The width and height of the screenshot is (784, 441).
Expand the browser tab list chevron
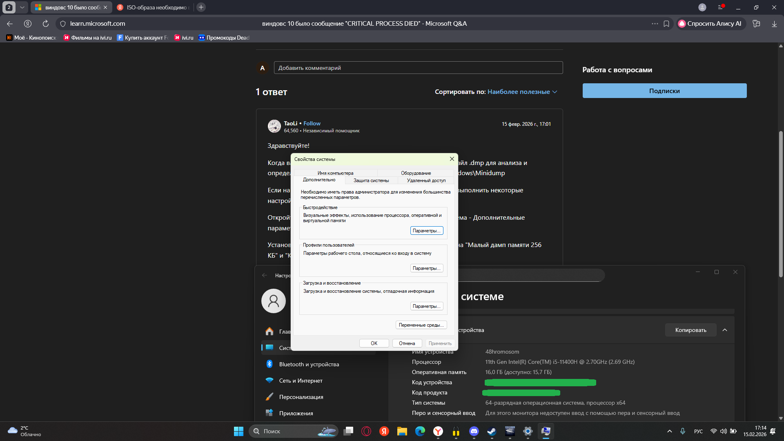22,7
